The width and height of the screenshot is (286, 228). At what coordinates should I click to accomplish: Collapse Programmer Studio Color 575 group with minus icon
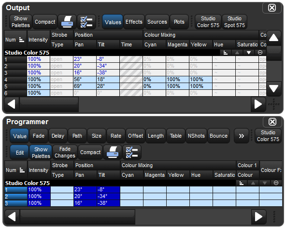pyautogui.click(x=276, y=183)
